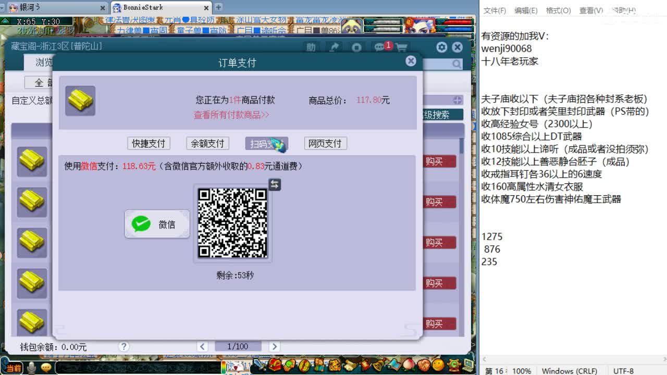Image resolution: width=667 pixels, height=375 pixels.
Task: Click the gold bar item thumbnail in dialog header
Action: [80, 101]
